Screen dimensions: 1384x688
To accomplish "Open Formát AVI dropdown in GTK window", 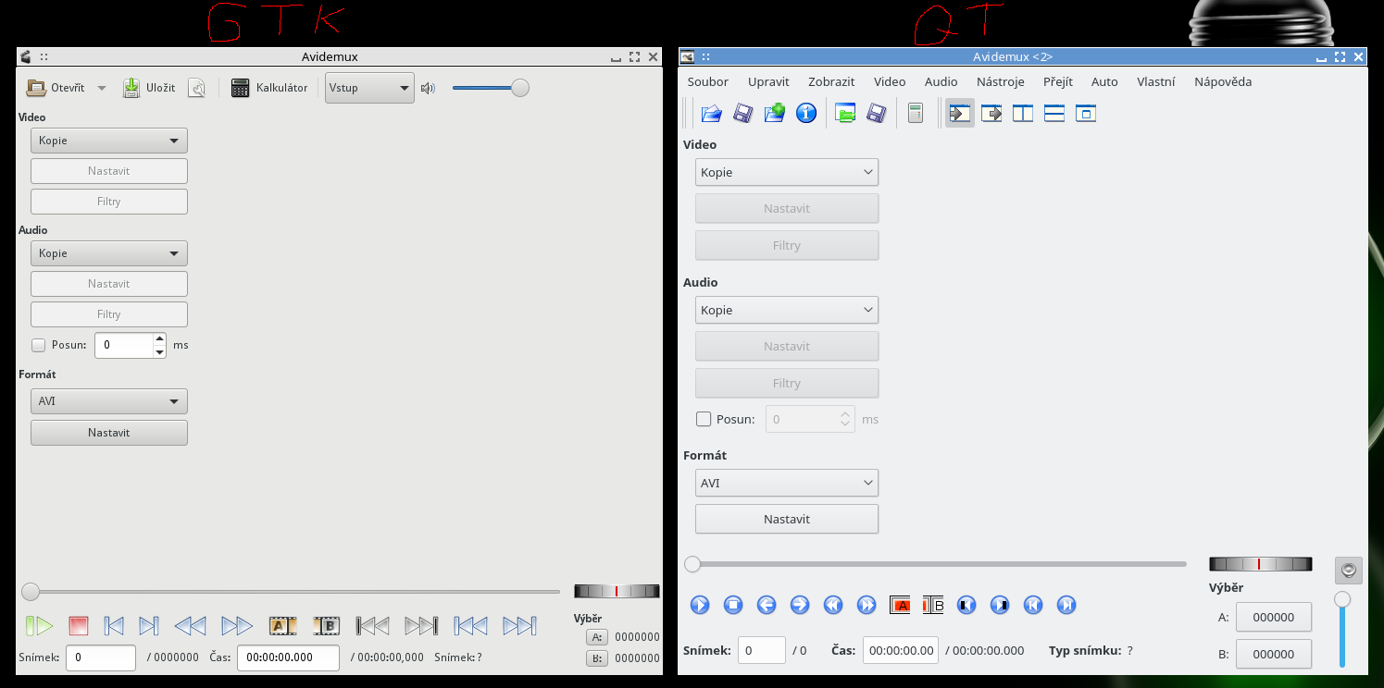I will [x=109, y=401].
